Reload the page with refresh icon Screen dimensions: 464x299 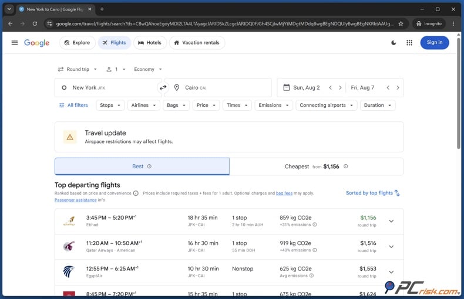pos(35,23)
